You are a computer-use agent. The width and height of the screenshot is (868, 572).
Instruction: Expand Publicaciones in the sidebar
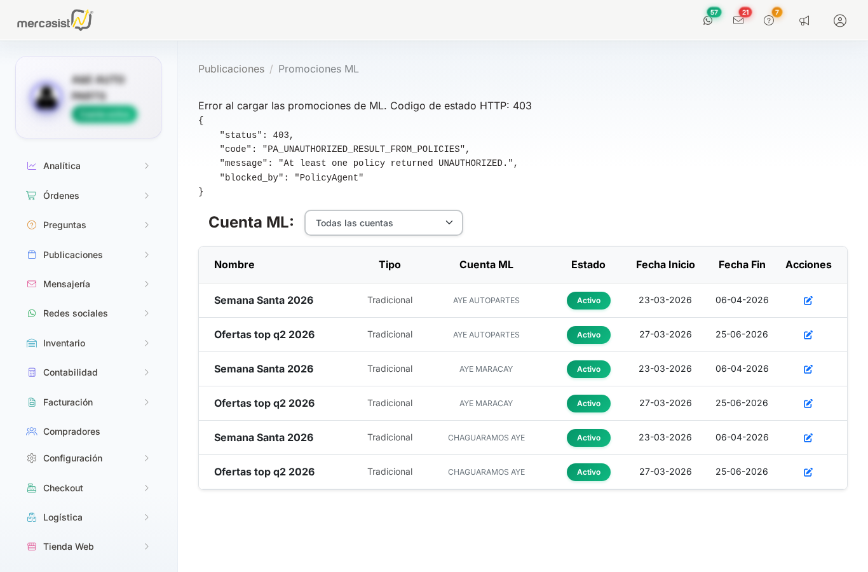[x=88, y=255]
